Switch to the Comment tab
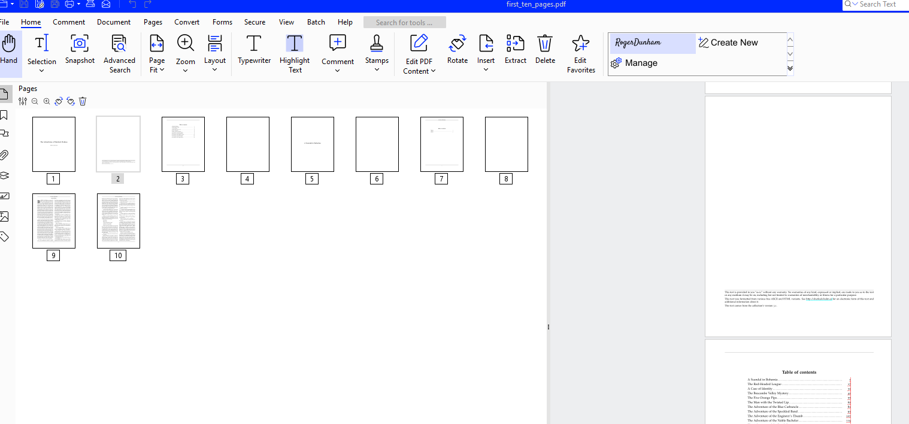Screen dimensions: 909x424 click(x=69, y=22)
